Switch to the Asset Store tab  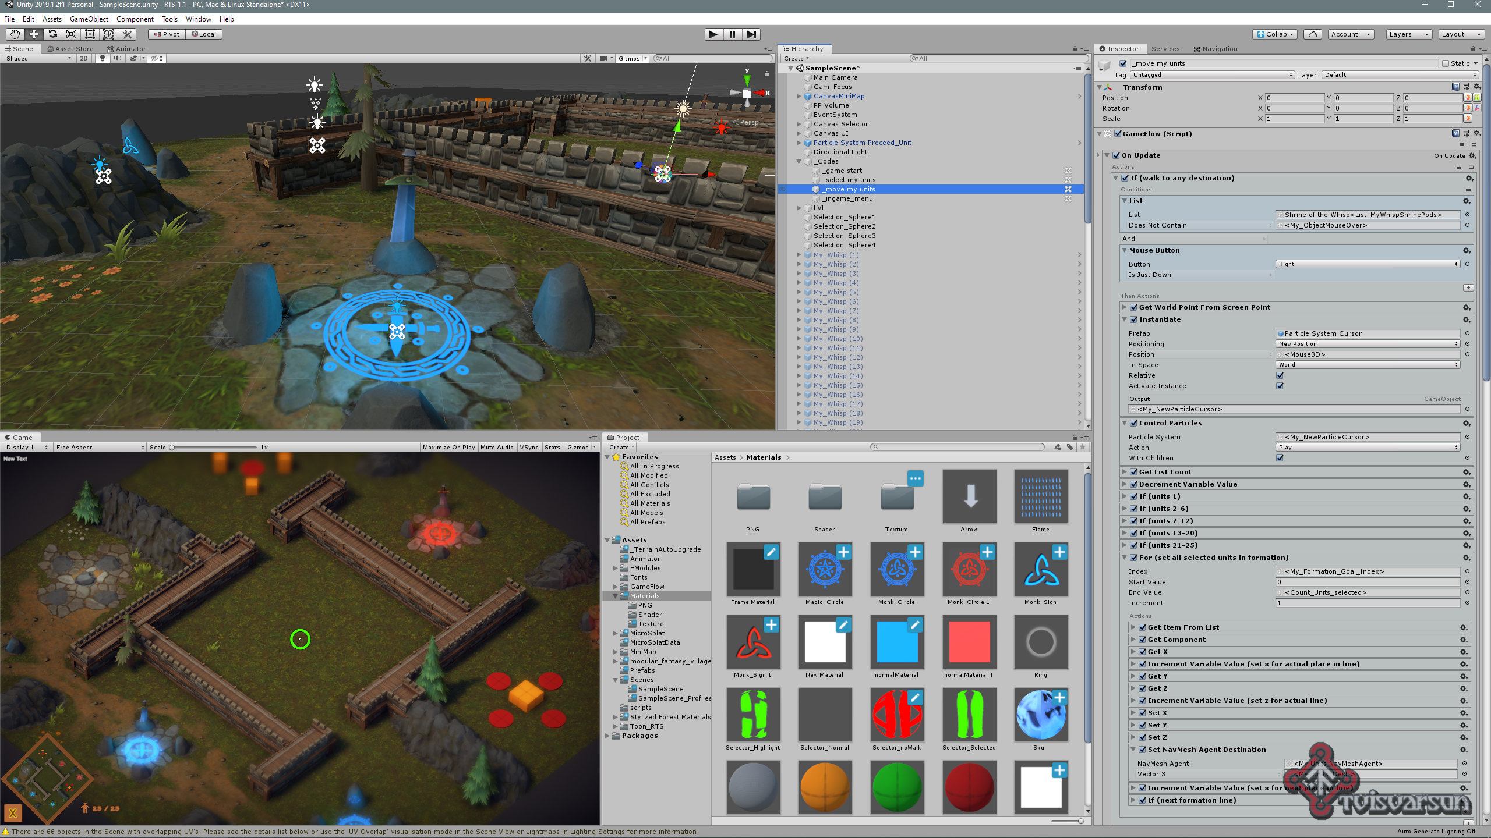pos(70,49)
